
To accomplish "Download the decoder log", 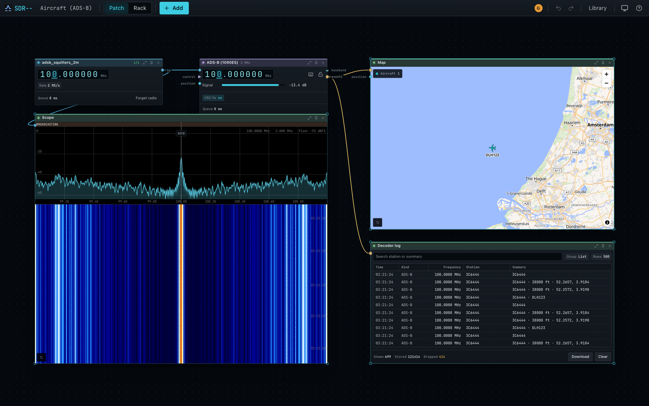I will [x=580, y=357].
